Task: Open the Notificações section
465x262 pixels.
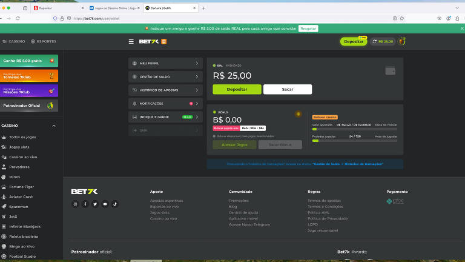Action: point(165,103)
